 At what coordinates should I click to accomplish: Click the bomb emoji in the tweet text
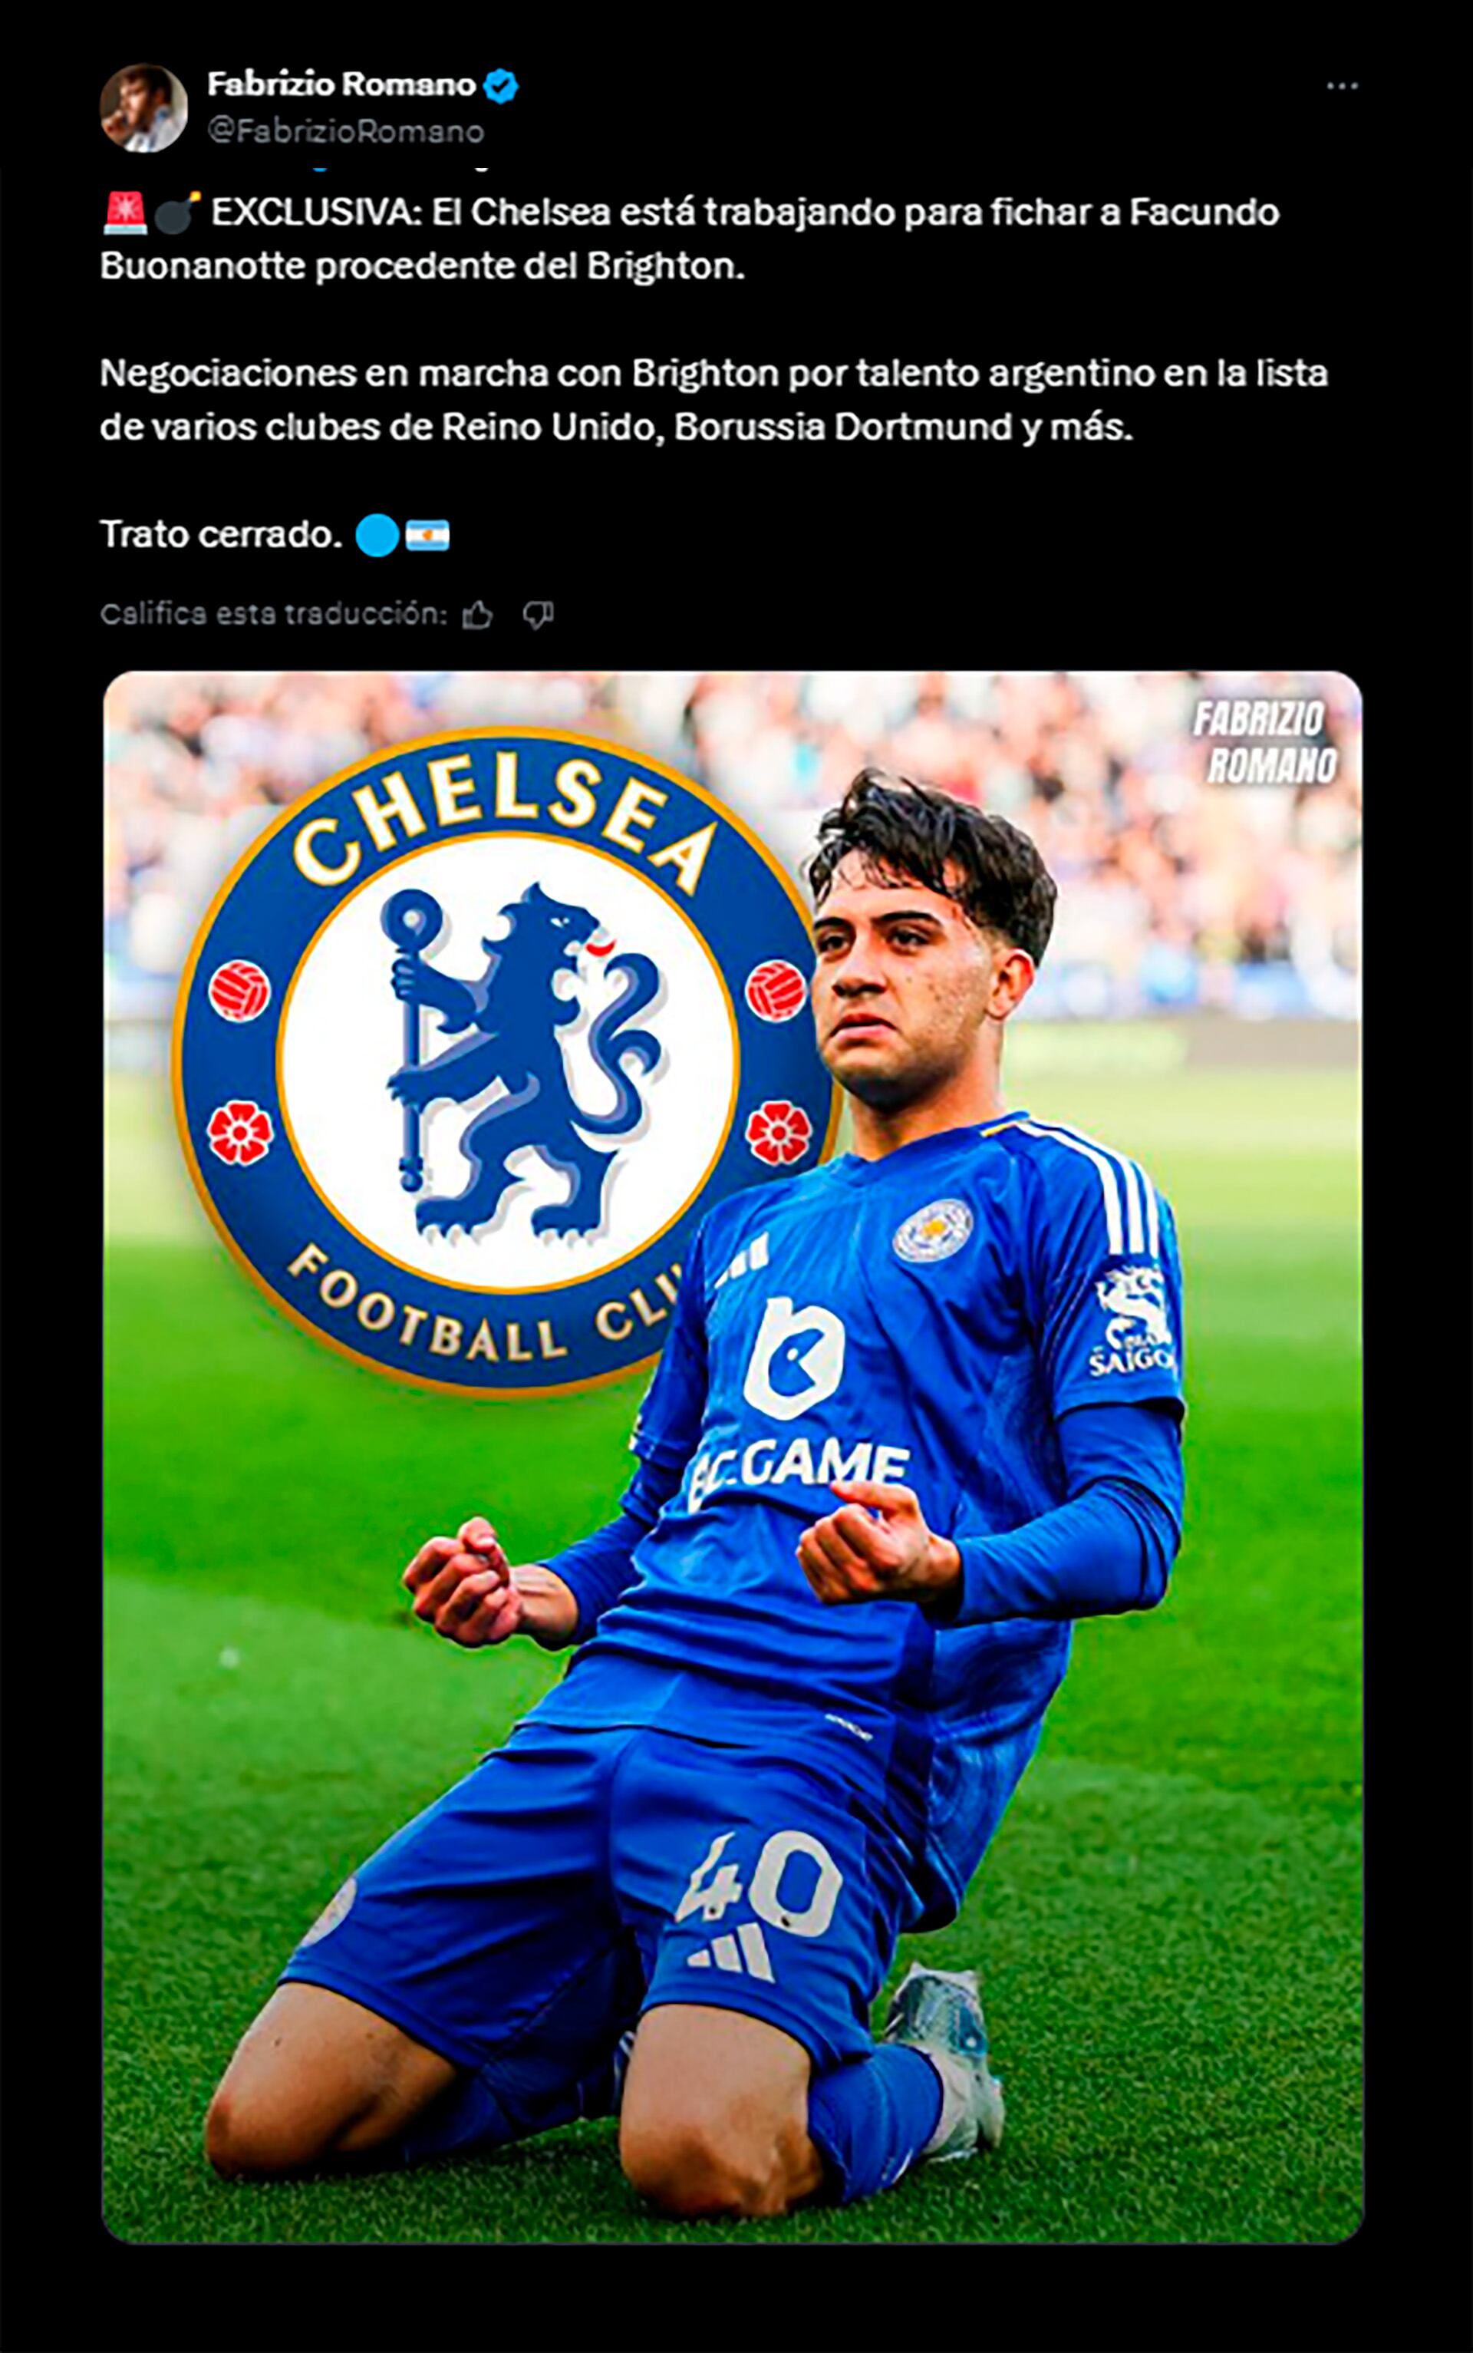click(x=173, y=216)
